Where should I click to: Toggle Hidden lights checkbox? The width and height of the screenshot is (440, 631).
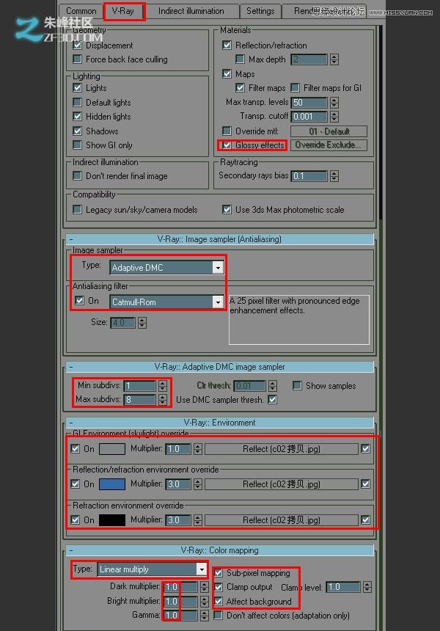(77, 117)
